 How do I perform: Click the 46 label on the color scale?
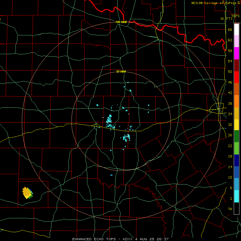(230, 82)
